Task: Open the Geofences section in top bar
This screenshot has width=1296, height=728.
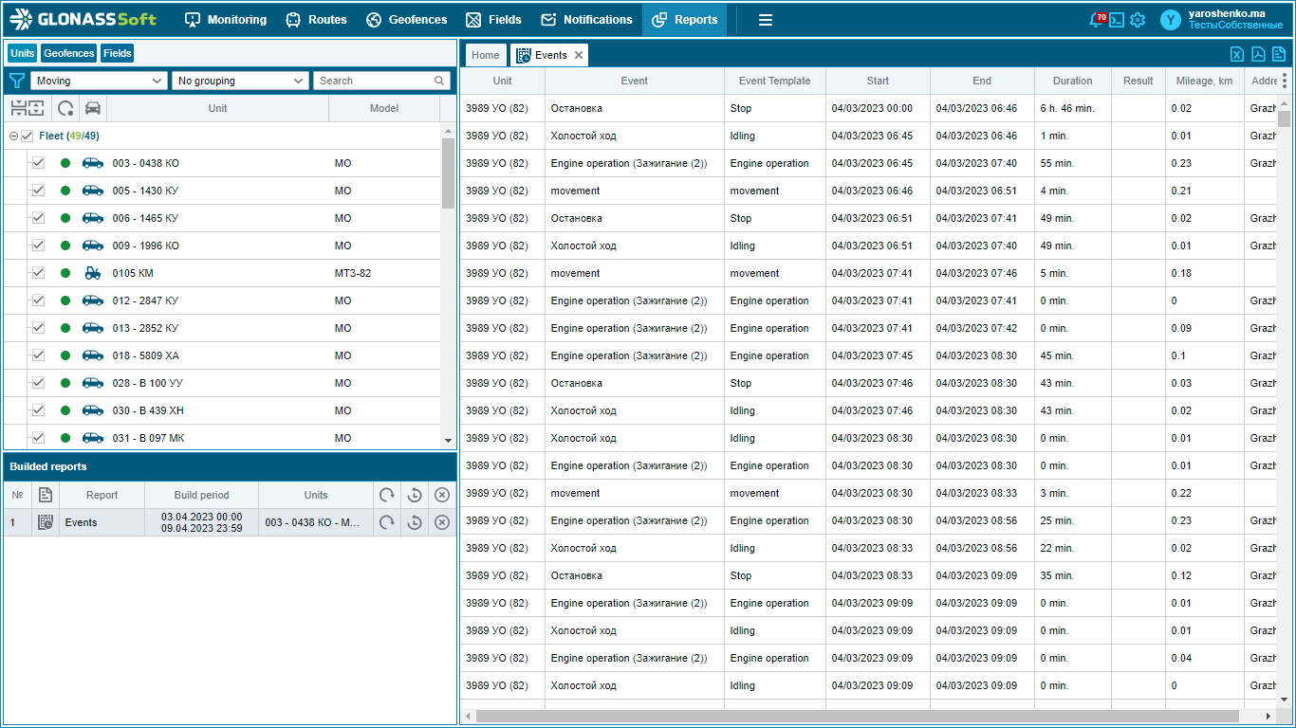Action: [x=406, y=20]
